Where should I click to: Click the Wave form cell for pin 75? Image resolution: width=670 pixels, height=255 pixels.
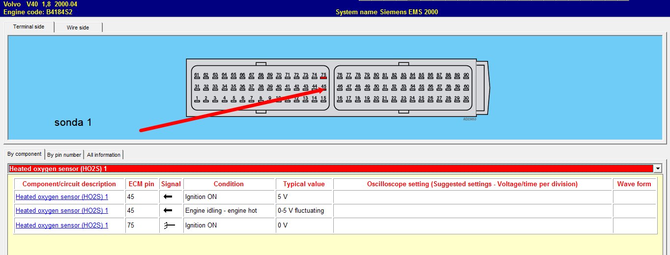pyautogui.click(x=634, y=225)
